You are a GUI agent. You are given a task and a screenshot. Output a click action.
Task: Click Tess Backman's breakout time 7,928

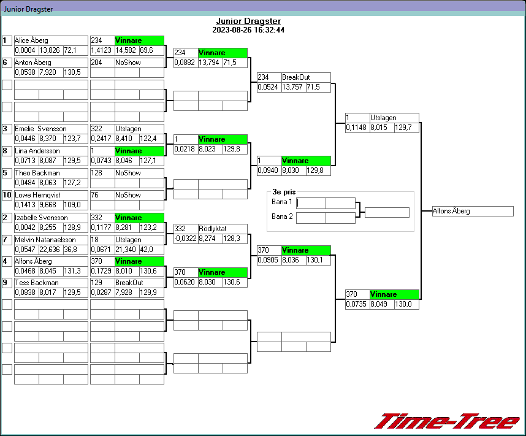(127, 293)
